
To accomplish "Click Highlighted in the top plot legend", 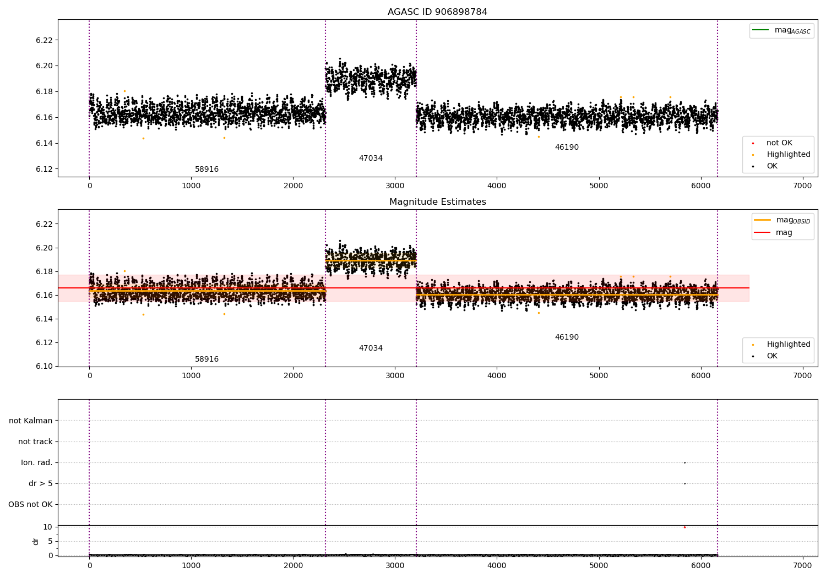I will (781, 154).
